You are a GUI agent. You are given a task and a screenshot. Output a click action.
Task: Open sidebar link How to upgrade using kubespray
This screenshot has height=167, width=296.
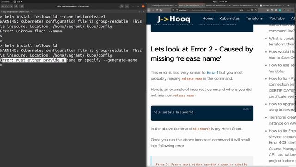pos(281,107)
